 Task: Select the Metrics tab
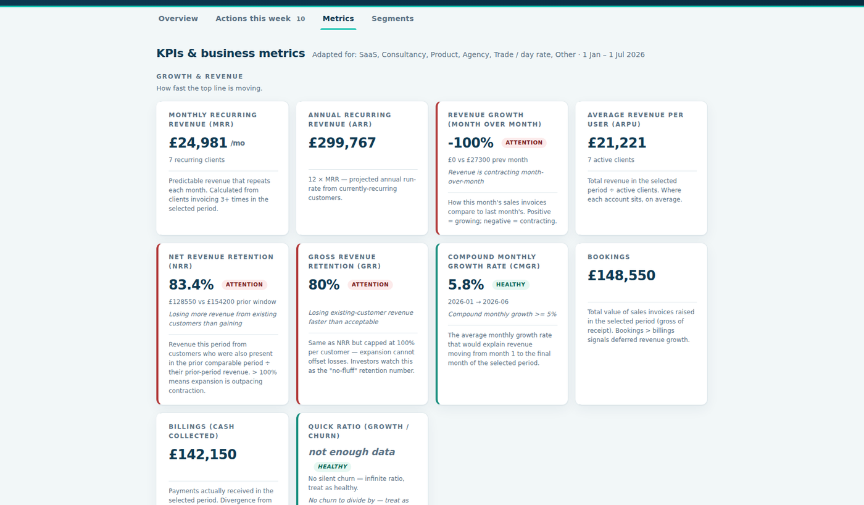click(338, 19)
